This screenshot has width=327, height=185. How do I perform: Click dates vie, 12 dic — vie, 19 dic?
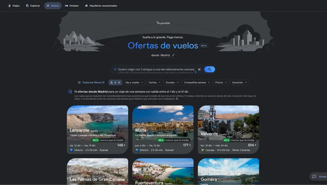coord(82,146)
